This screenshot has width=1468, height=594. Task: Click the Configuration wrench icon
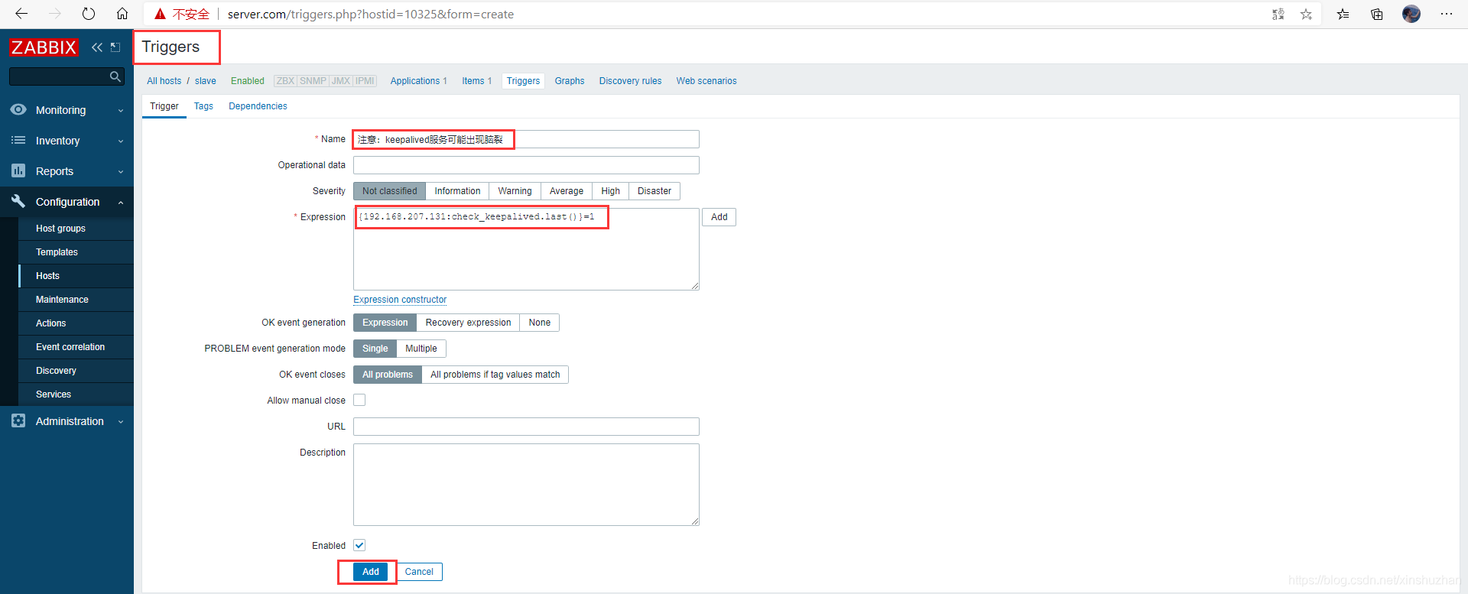18,202
